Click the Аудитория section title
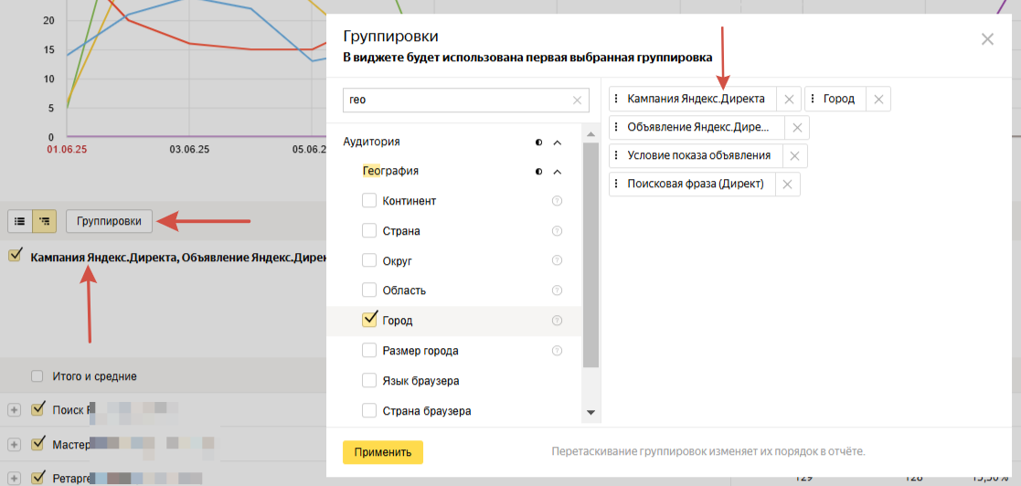 (371, 142)
